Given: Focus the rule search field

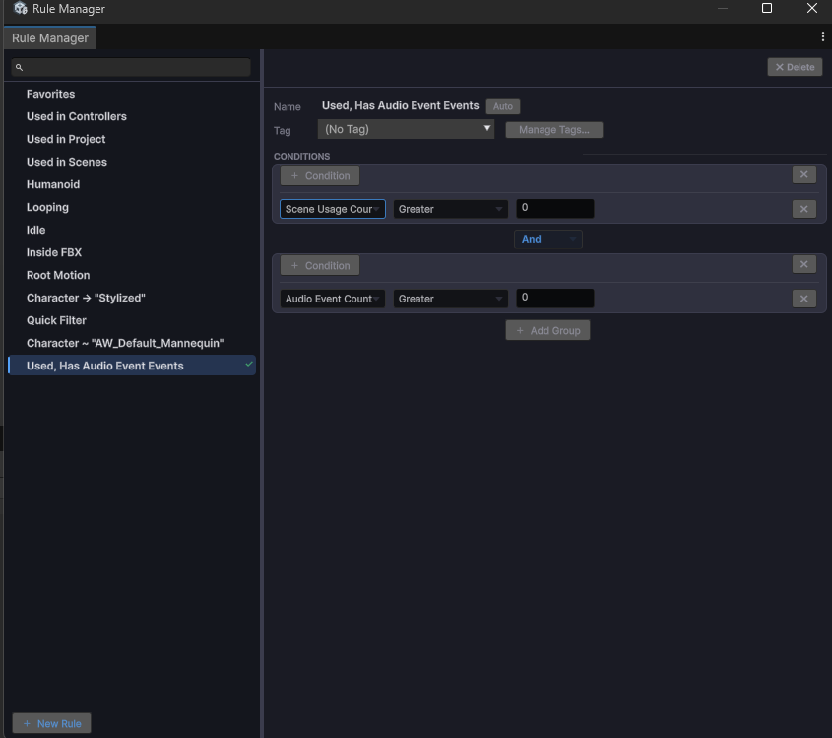Looking at the screenshot, I should pyautogui.click(x=131, y=67).
